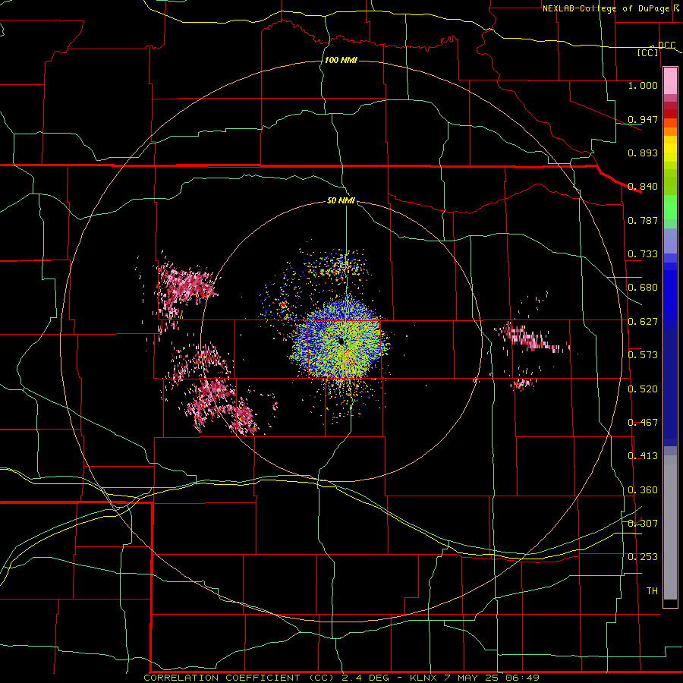Screen dimensions: 683x683
Task: Click the 50 NMI range ring label
Action: click(341, 201)
